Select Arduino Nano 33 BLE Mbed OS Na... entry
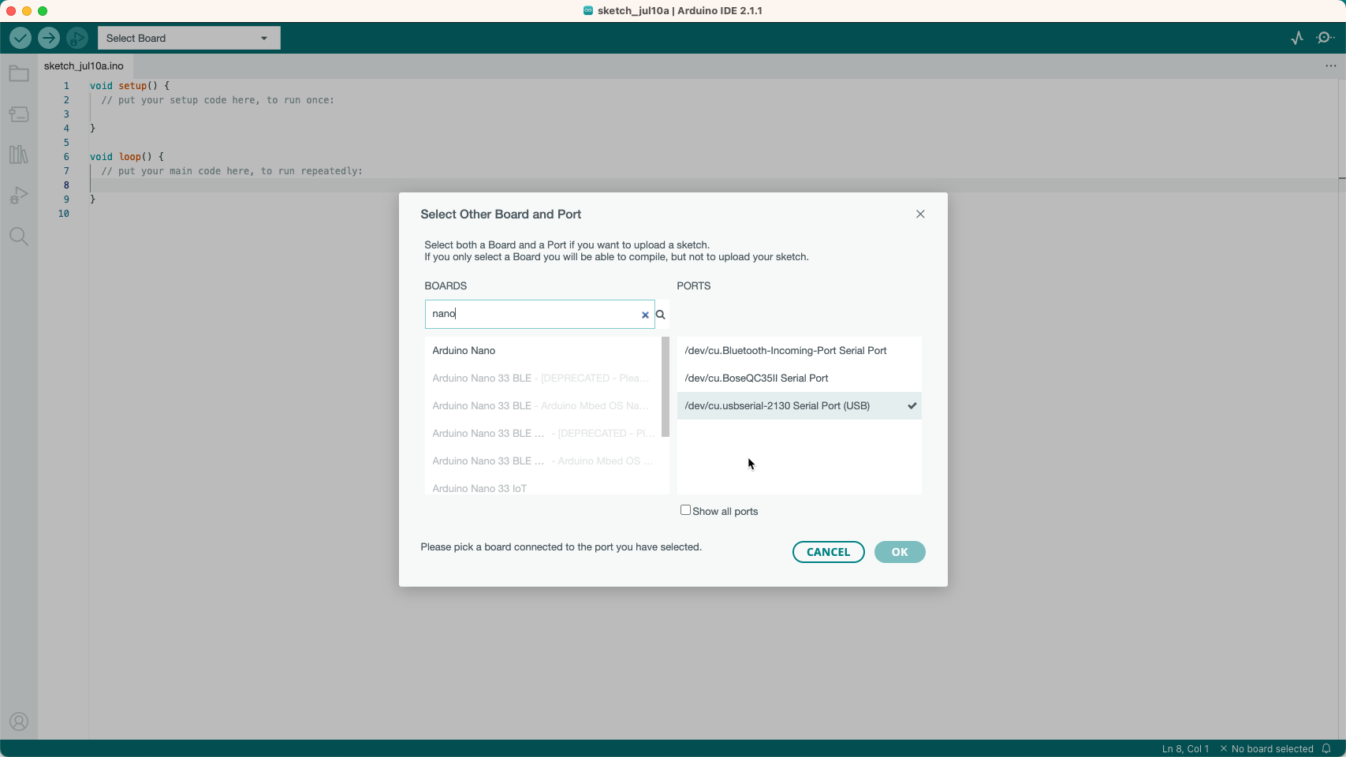This screenshot has width=1346, height=757. click(543, 406)
